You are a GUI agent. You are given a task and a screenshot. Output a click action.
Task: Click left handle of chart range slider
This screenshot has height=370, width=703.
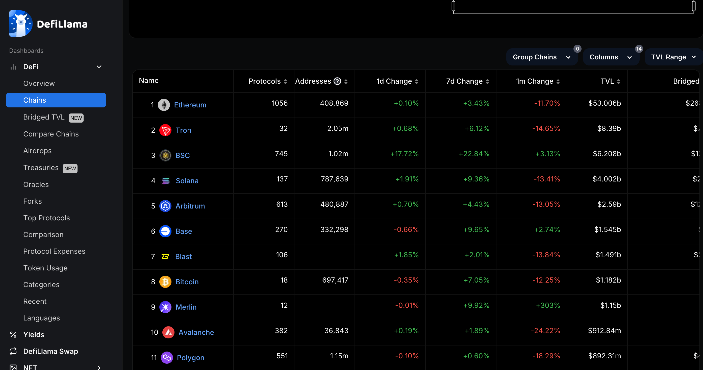point(453,6)
